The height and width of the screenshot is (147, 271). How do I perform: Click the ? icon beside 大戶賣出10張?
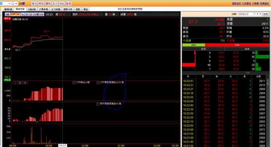point(74,83)
